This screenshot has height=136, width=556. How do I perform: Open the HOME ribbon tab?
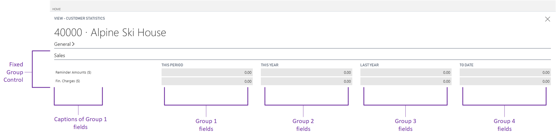coord(56,9)
